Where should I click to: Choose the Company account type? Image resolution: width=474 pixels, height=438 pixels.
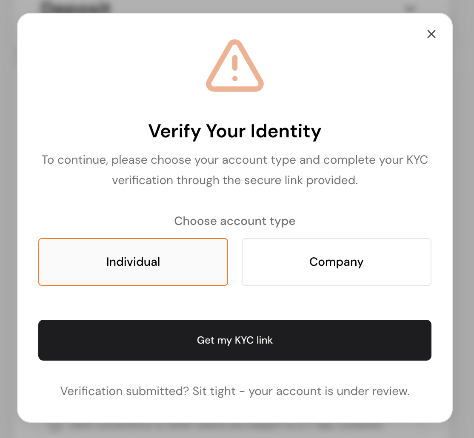[336, 262]
